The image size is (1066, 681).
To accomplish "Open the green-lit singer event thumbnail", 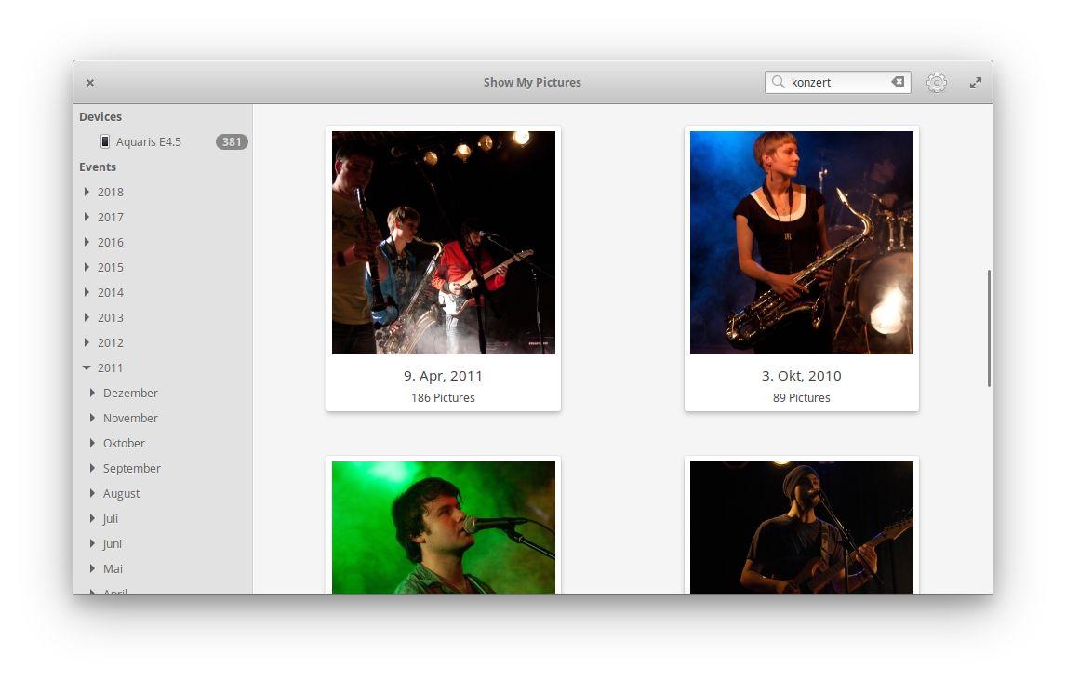I will pos(444,528).
